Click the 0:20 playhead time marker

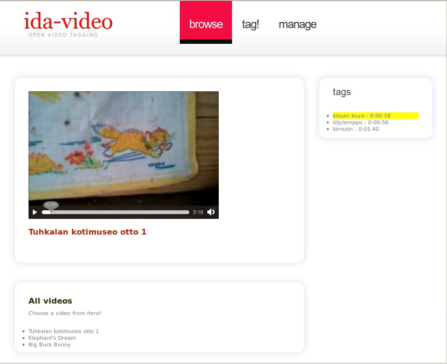51,205
